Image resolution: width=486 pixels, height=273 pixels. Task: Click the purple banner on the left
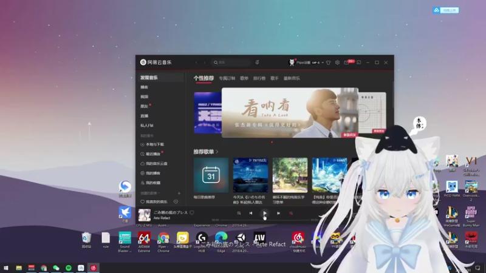click(x=208, y=113)
